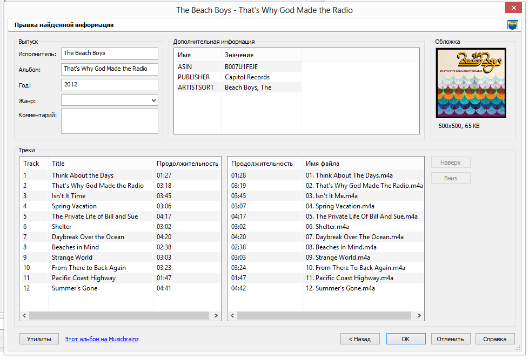Select file 04. Spring Vacation.m4a

pos(326,206)
